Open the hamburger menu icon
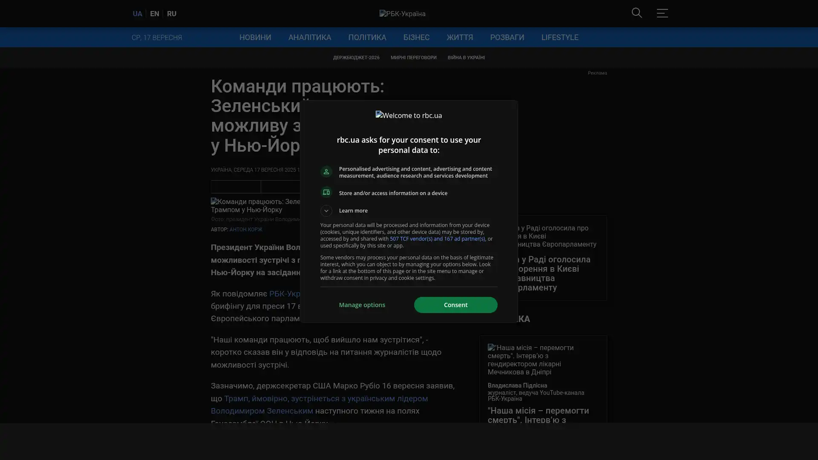Screen dimensions: 818x460 pyautogui.click(x=662, y=13)
